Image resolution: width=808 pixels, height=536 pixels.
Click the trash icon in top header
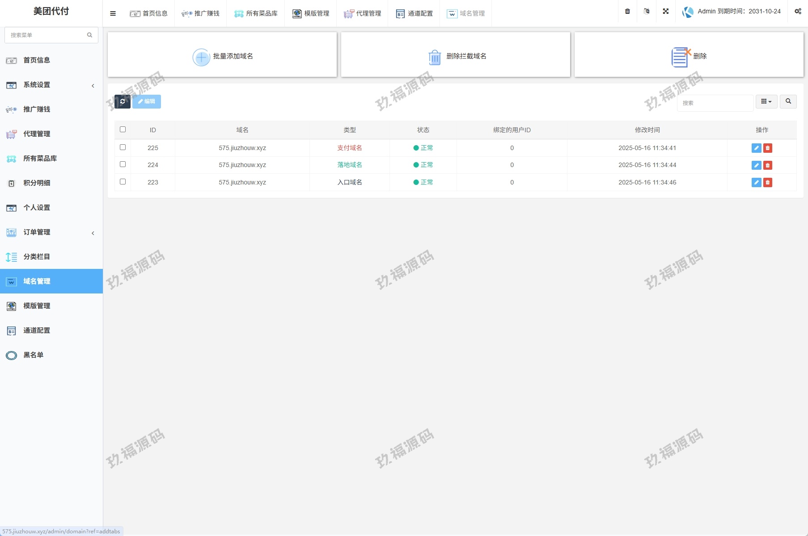pyautogui.click(x=627, y=12)
